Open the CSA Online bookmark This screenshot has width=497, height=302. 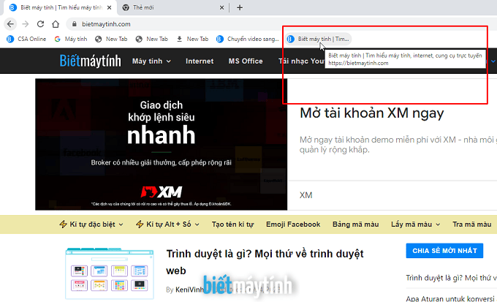click(26, 39)
